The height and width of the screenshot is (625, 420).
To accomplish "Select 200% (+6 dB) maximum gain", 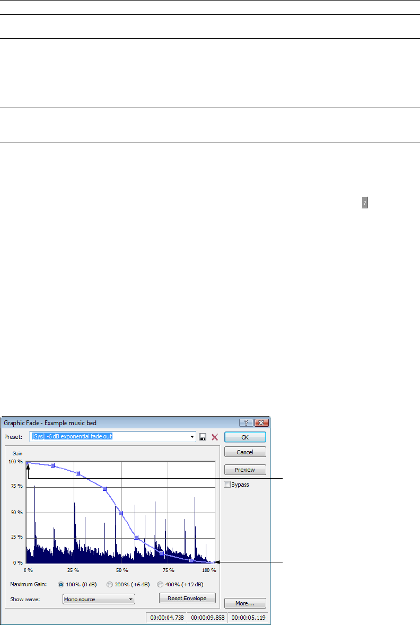I will coord(110,584).
